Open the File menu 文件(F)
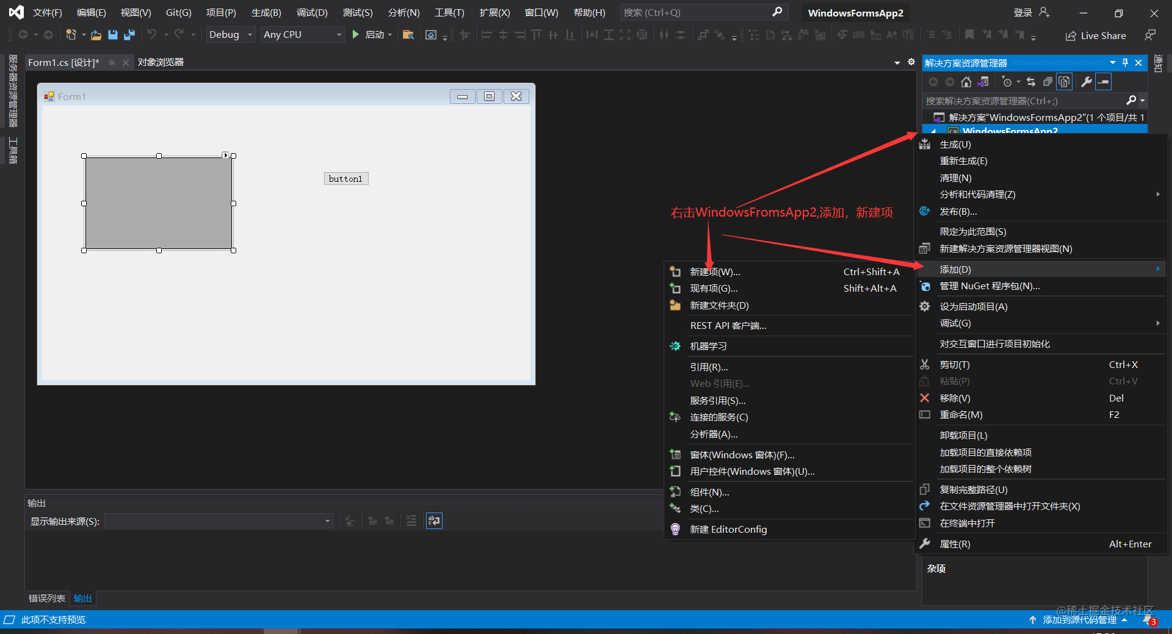The image size is (1172, 634). tap(47, 12)
